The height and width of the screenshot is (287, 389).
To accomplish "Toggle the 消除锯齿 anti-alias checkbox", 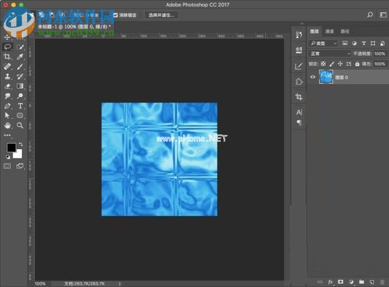I will [116, 15].
